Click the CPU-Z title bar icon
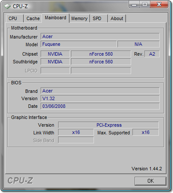Screen dimensions: 173x193 tap(7, 6)
